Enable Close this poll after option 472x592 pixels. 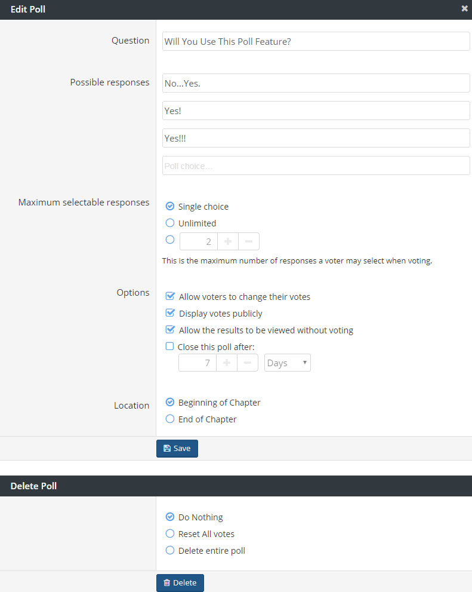pos(170,346)
